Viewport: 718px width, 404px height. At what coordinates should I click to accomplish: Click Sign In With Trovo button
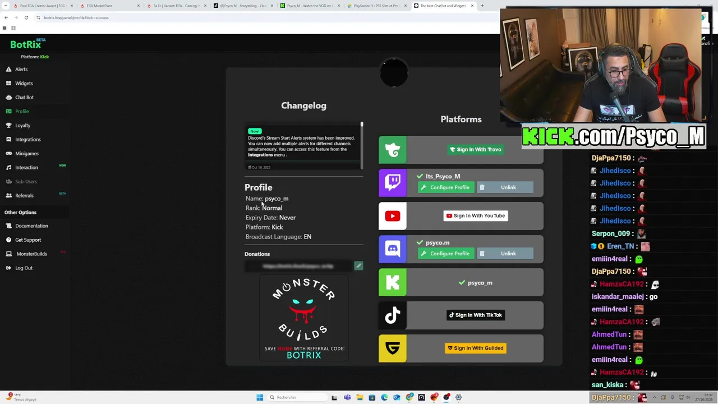[476, 149]
